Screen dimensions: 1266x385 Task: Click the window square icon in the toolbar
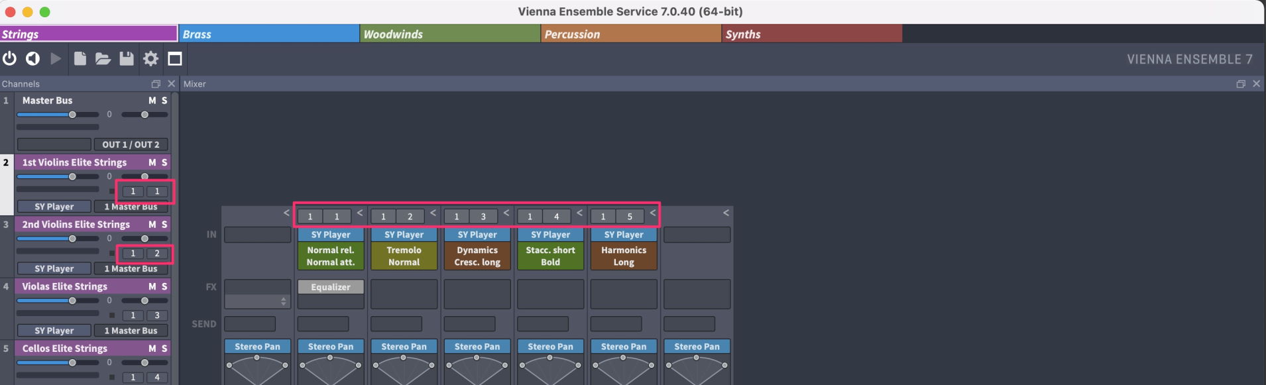pos(175,59)
